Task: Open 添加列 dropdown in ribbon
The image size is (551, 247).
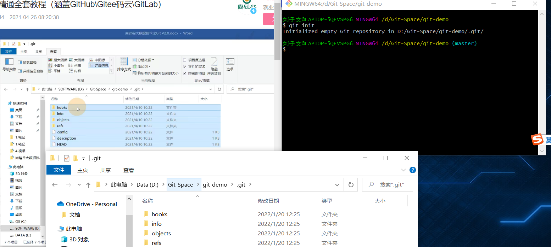Action: [141, 66]
